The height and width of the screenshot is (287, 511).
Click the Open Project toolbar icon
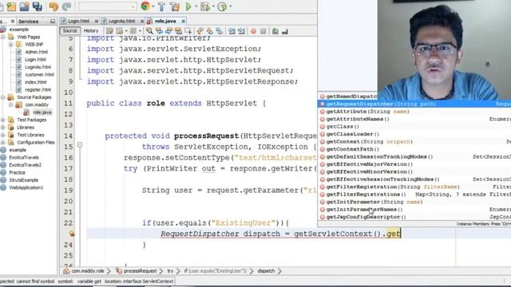[24, 6]
